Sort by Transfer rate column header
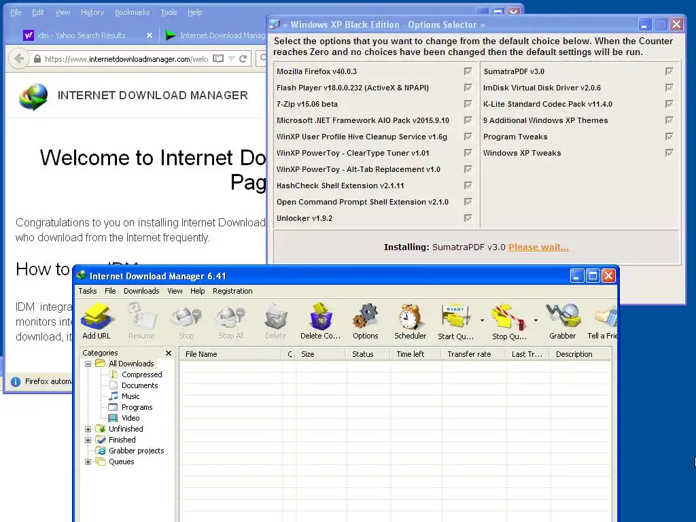696x522 pixels. click(x=473, y=354)
